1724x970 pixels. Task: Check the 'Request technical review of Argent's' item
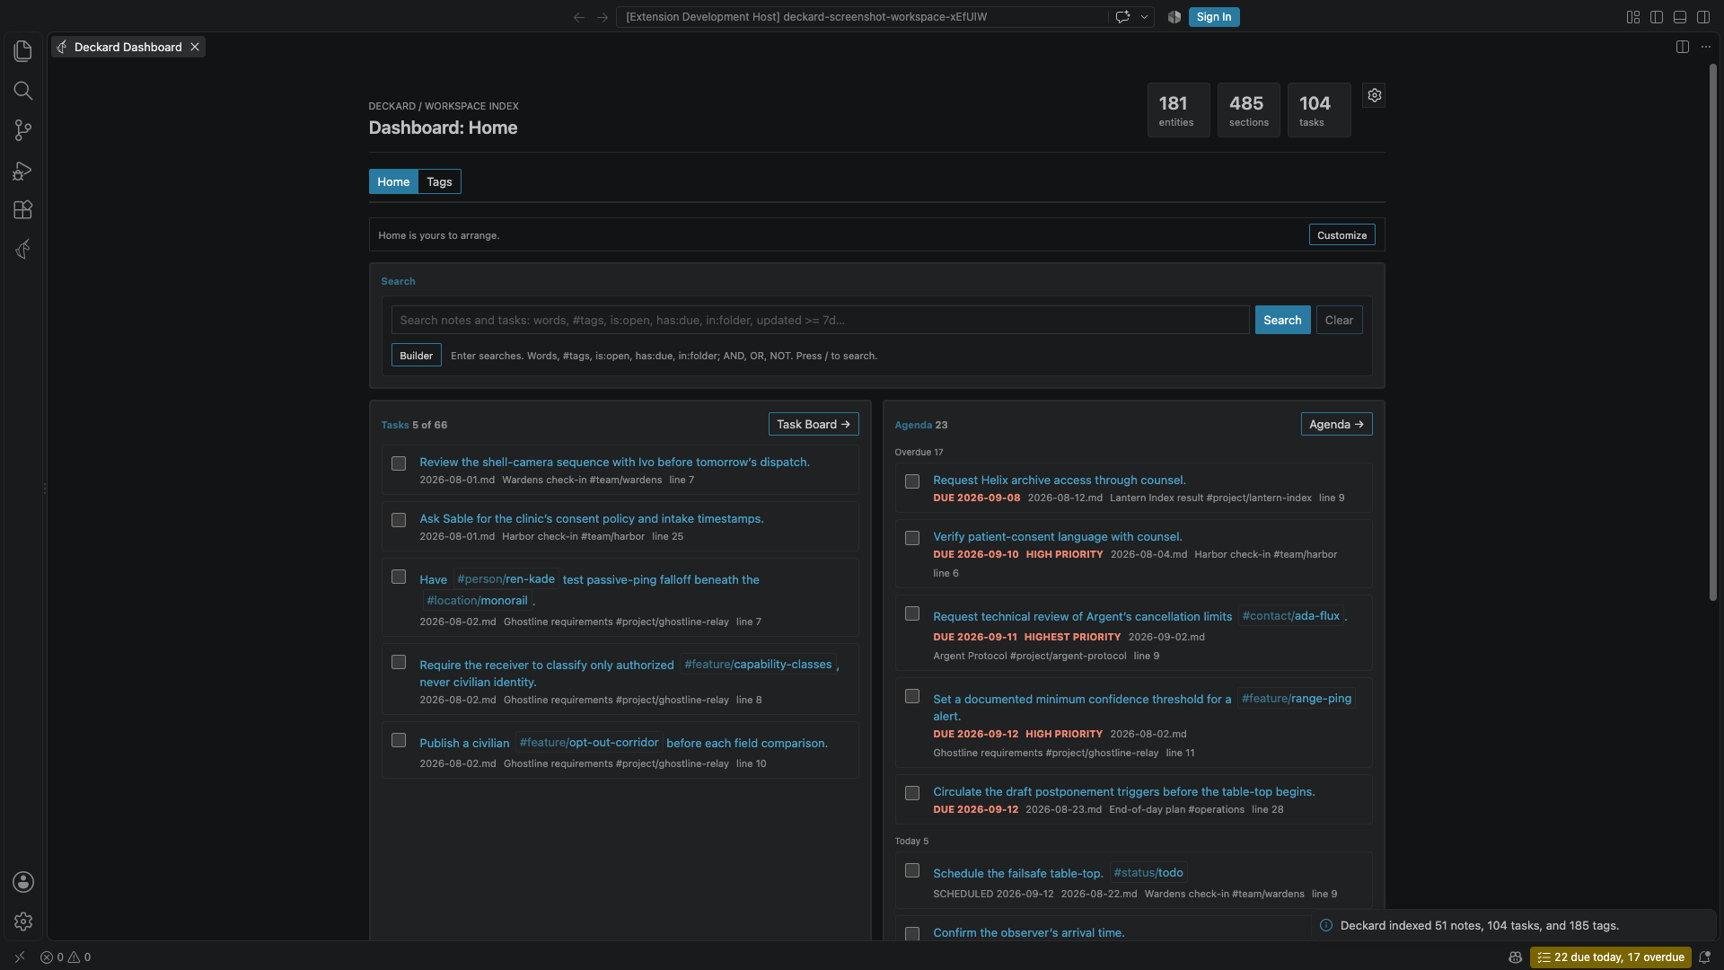[x=912, y=613]
